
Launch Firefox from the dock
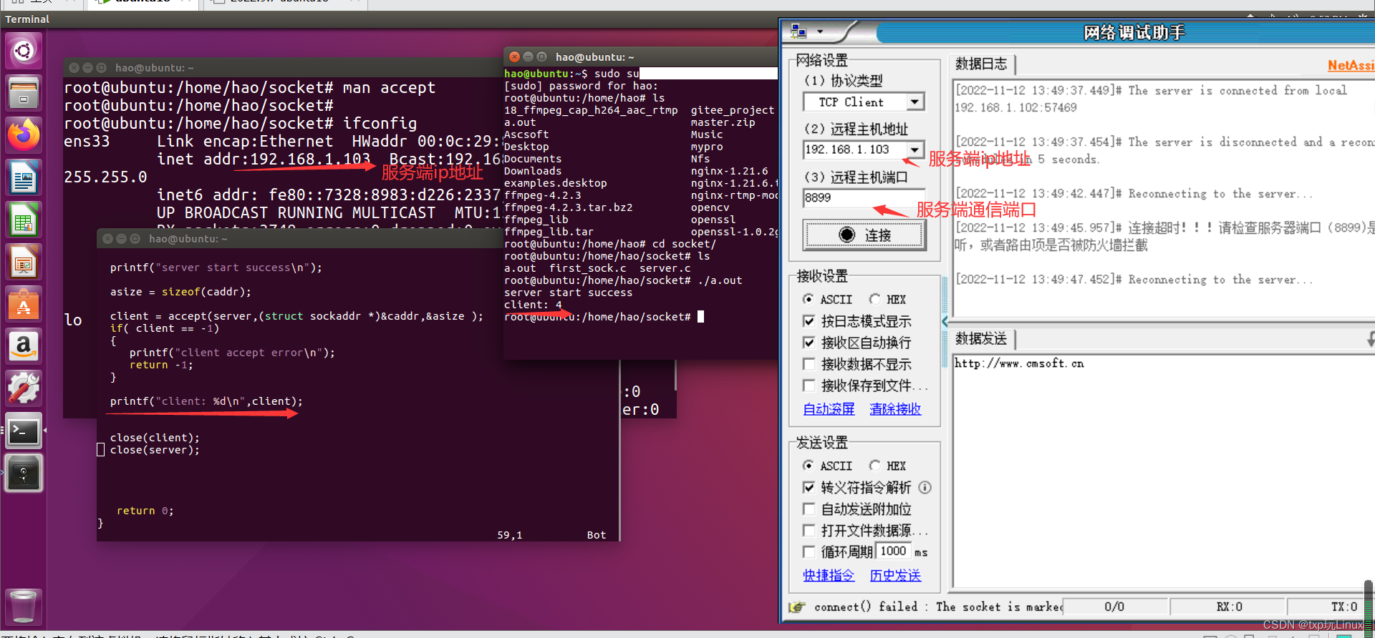(24, 135)
